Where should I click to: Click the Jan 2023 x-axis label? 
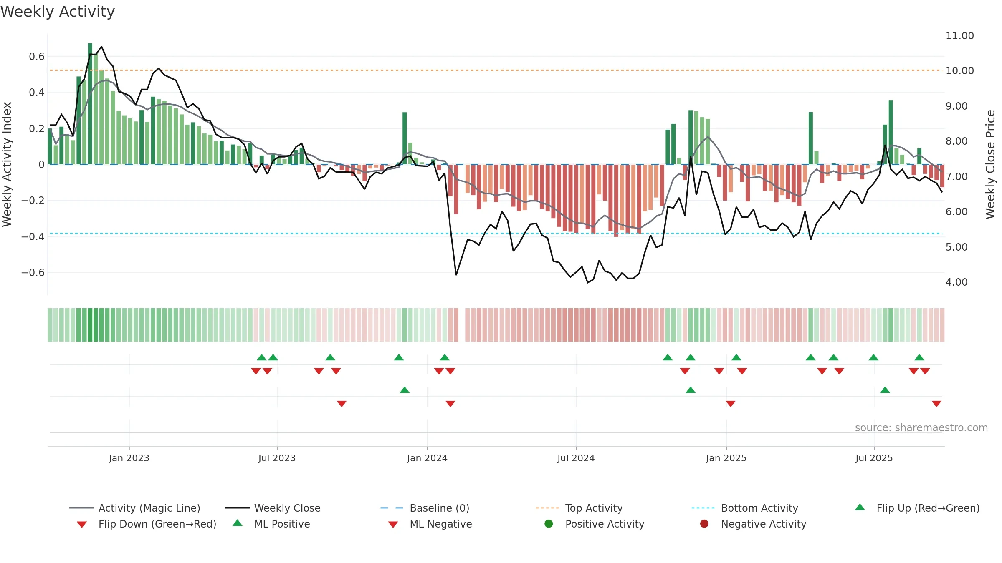point(129,458)
